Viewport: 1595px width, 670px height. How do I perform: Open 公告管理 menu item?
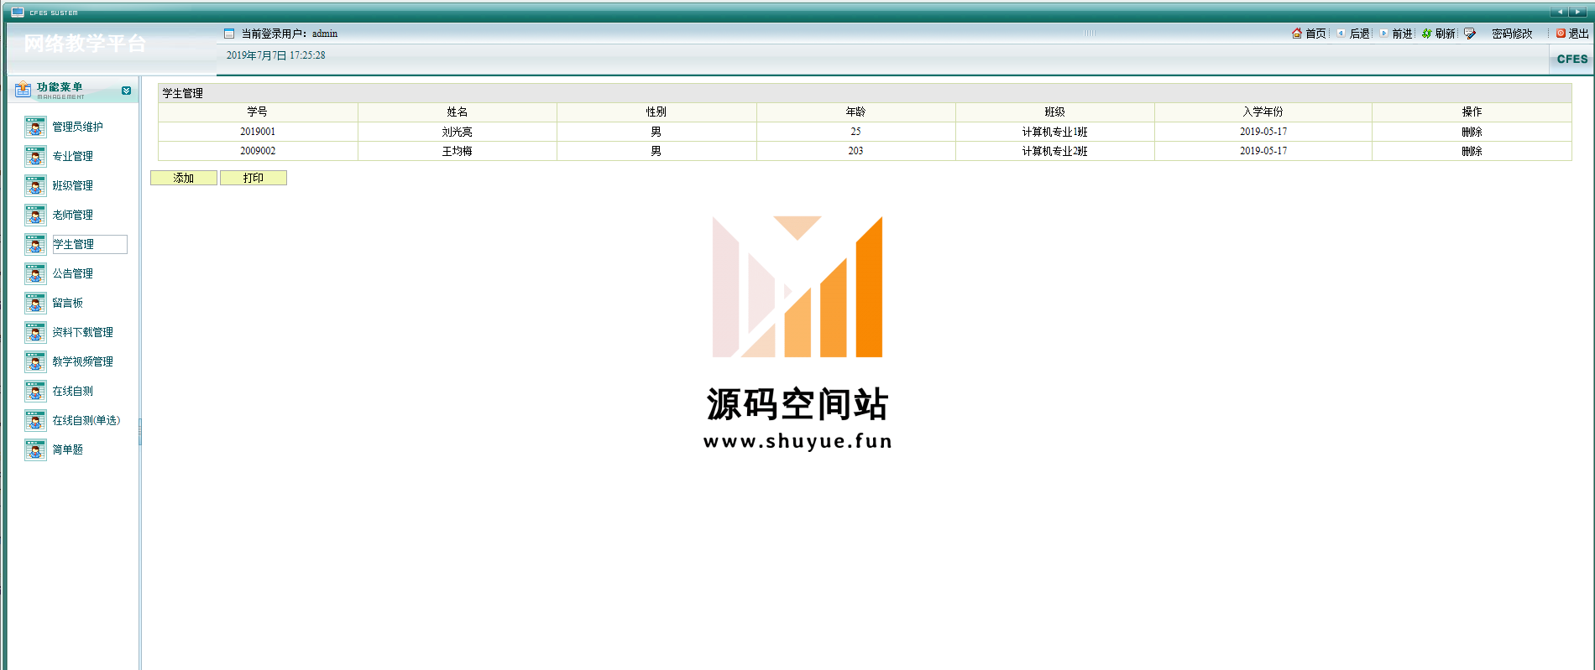(73, 273)
